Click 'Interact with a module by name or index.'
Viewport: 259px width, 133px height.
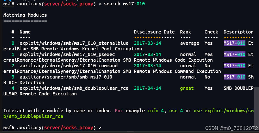(58, 111)
